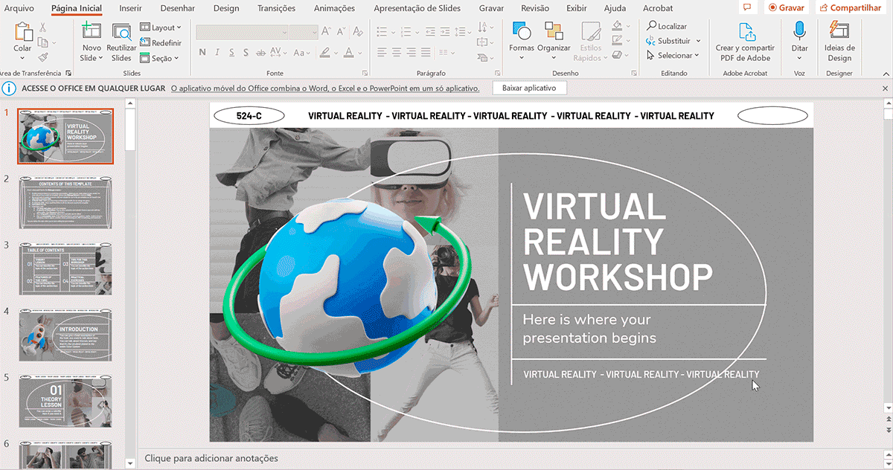Toggle align left paragraph

[382, 53]
